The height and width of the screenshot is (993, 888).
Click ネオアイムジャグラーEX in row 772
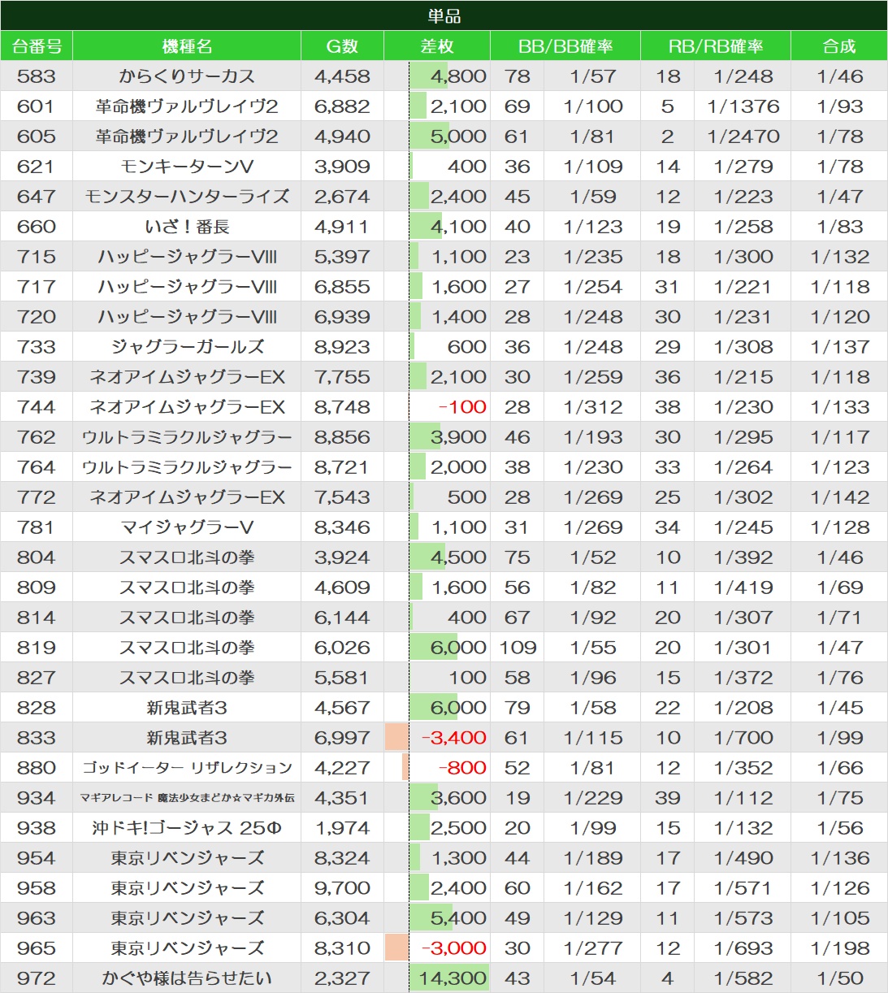coord(187,497)
